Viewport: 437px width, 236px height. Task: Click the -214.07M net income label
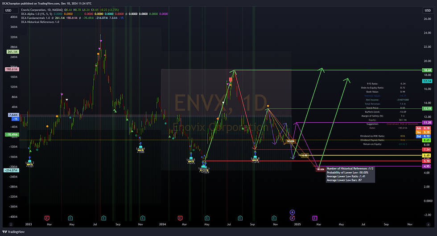point(12,170)
